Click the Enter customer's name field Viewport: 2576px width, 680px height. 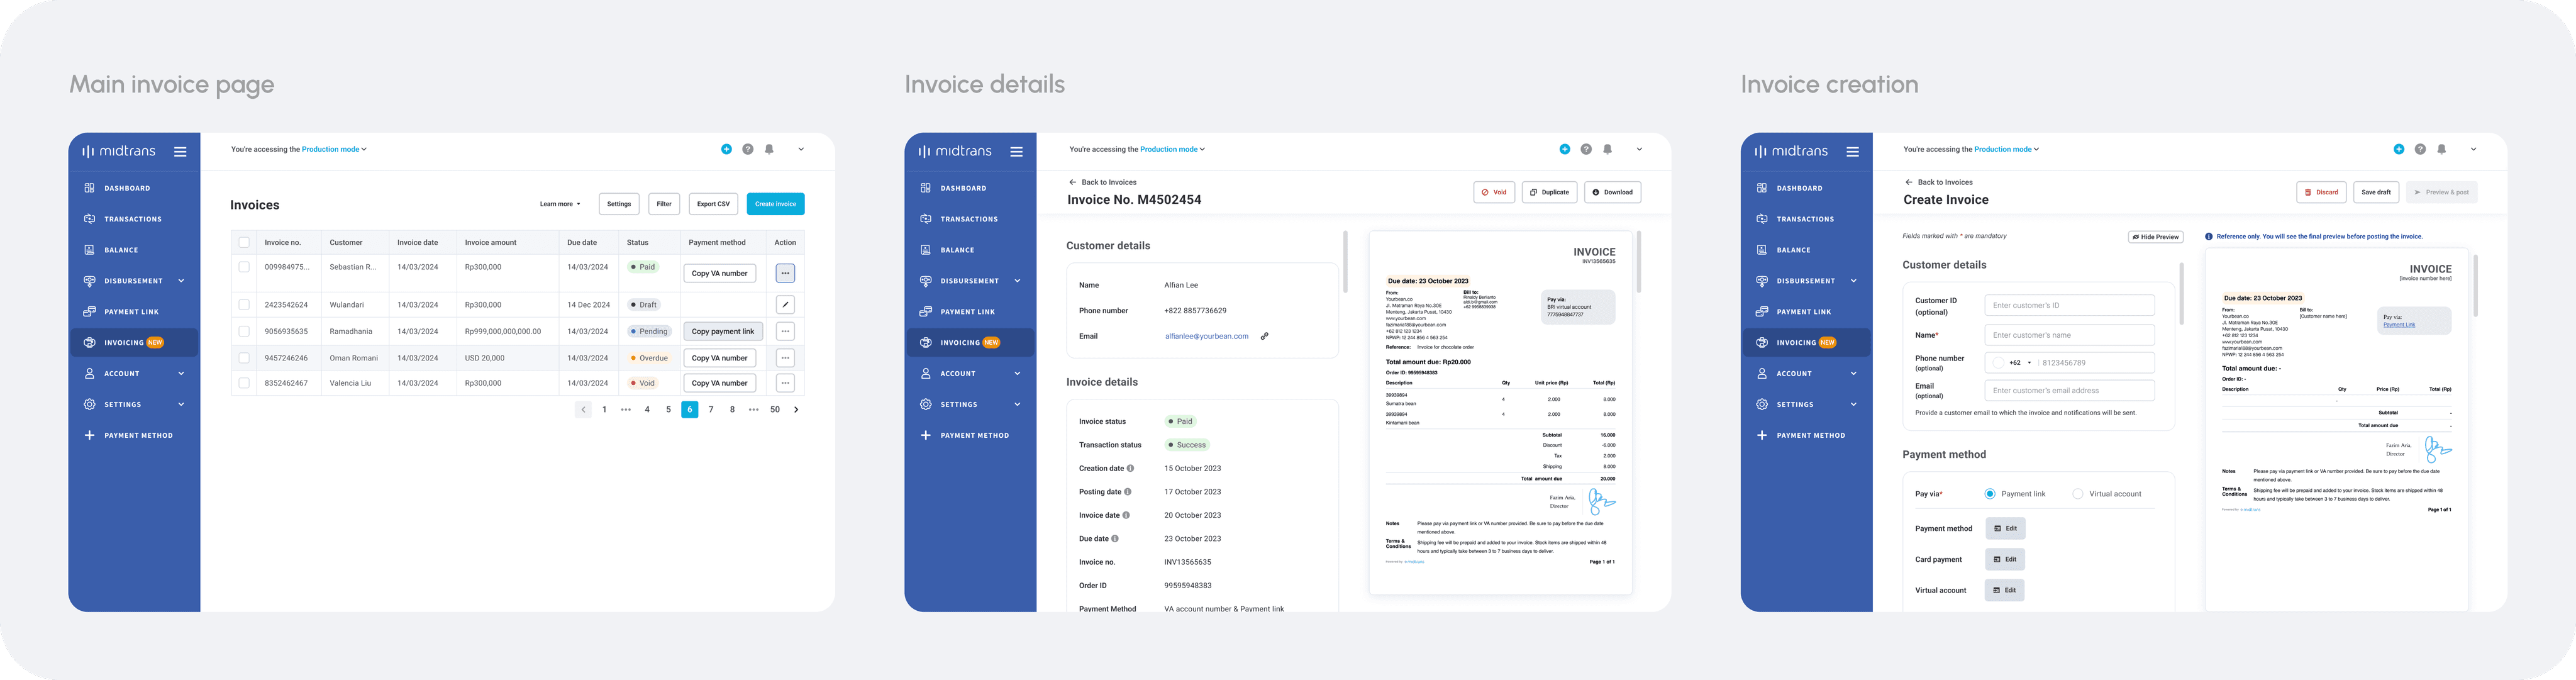(x=2069, y=335)
